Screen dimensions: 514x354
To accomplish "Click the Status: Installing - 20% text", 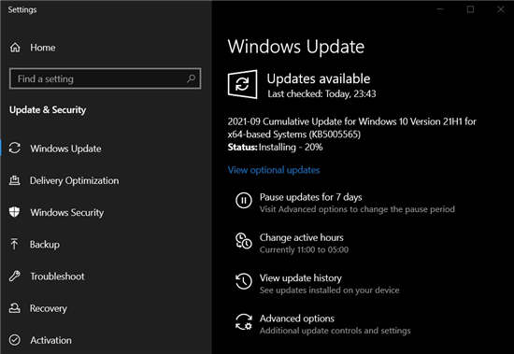I will [275, 148].
